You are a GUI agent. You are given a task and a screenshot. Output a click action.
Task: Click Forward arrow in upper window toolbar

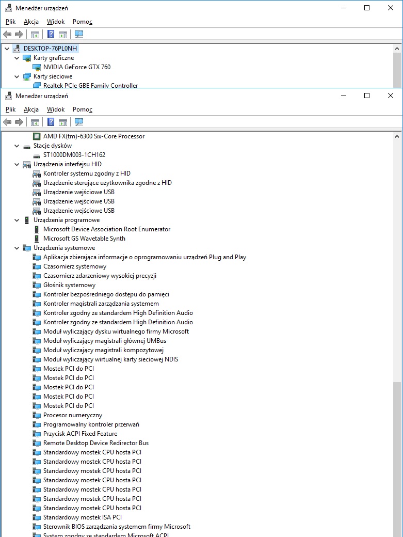point(19,34)
